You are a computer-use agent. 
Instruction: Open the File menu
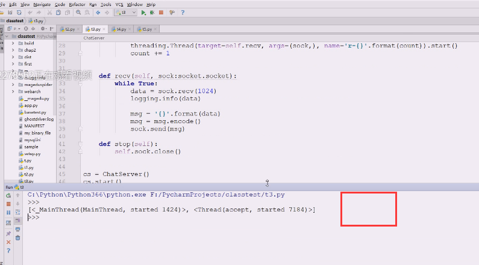(x=2, y=5)
